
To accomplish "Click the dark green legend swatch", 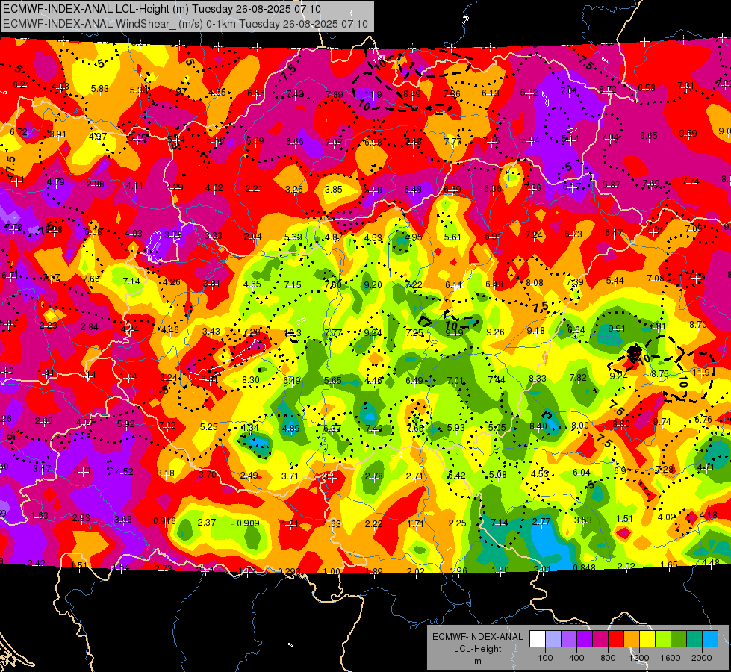I will [x=678, y=639].
